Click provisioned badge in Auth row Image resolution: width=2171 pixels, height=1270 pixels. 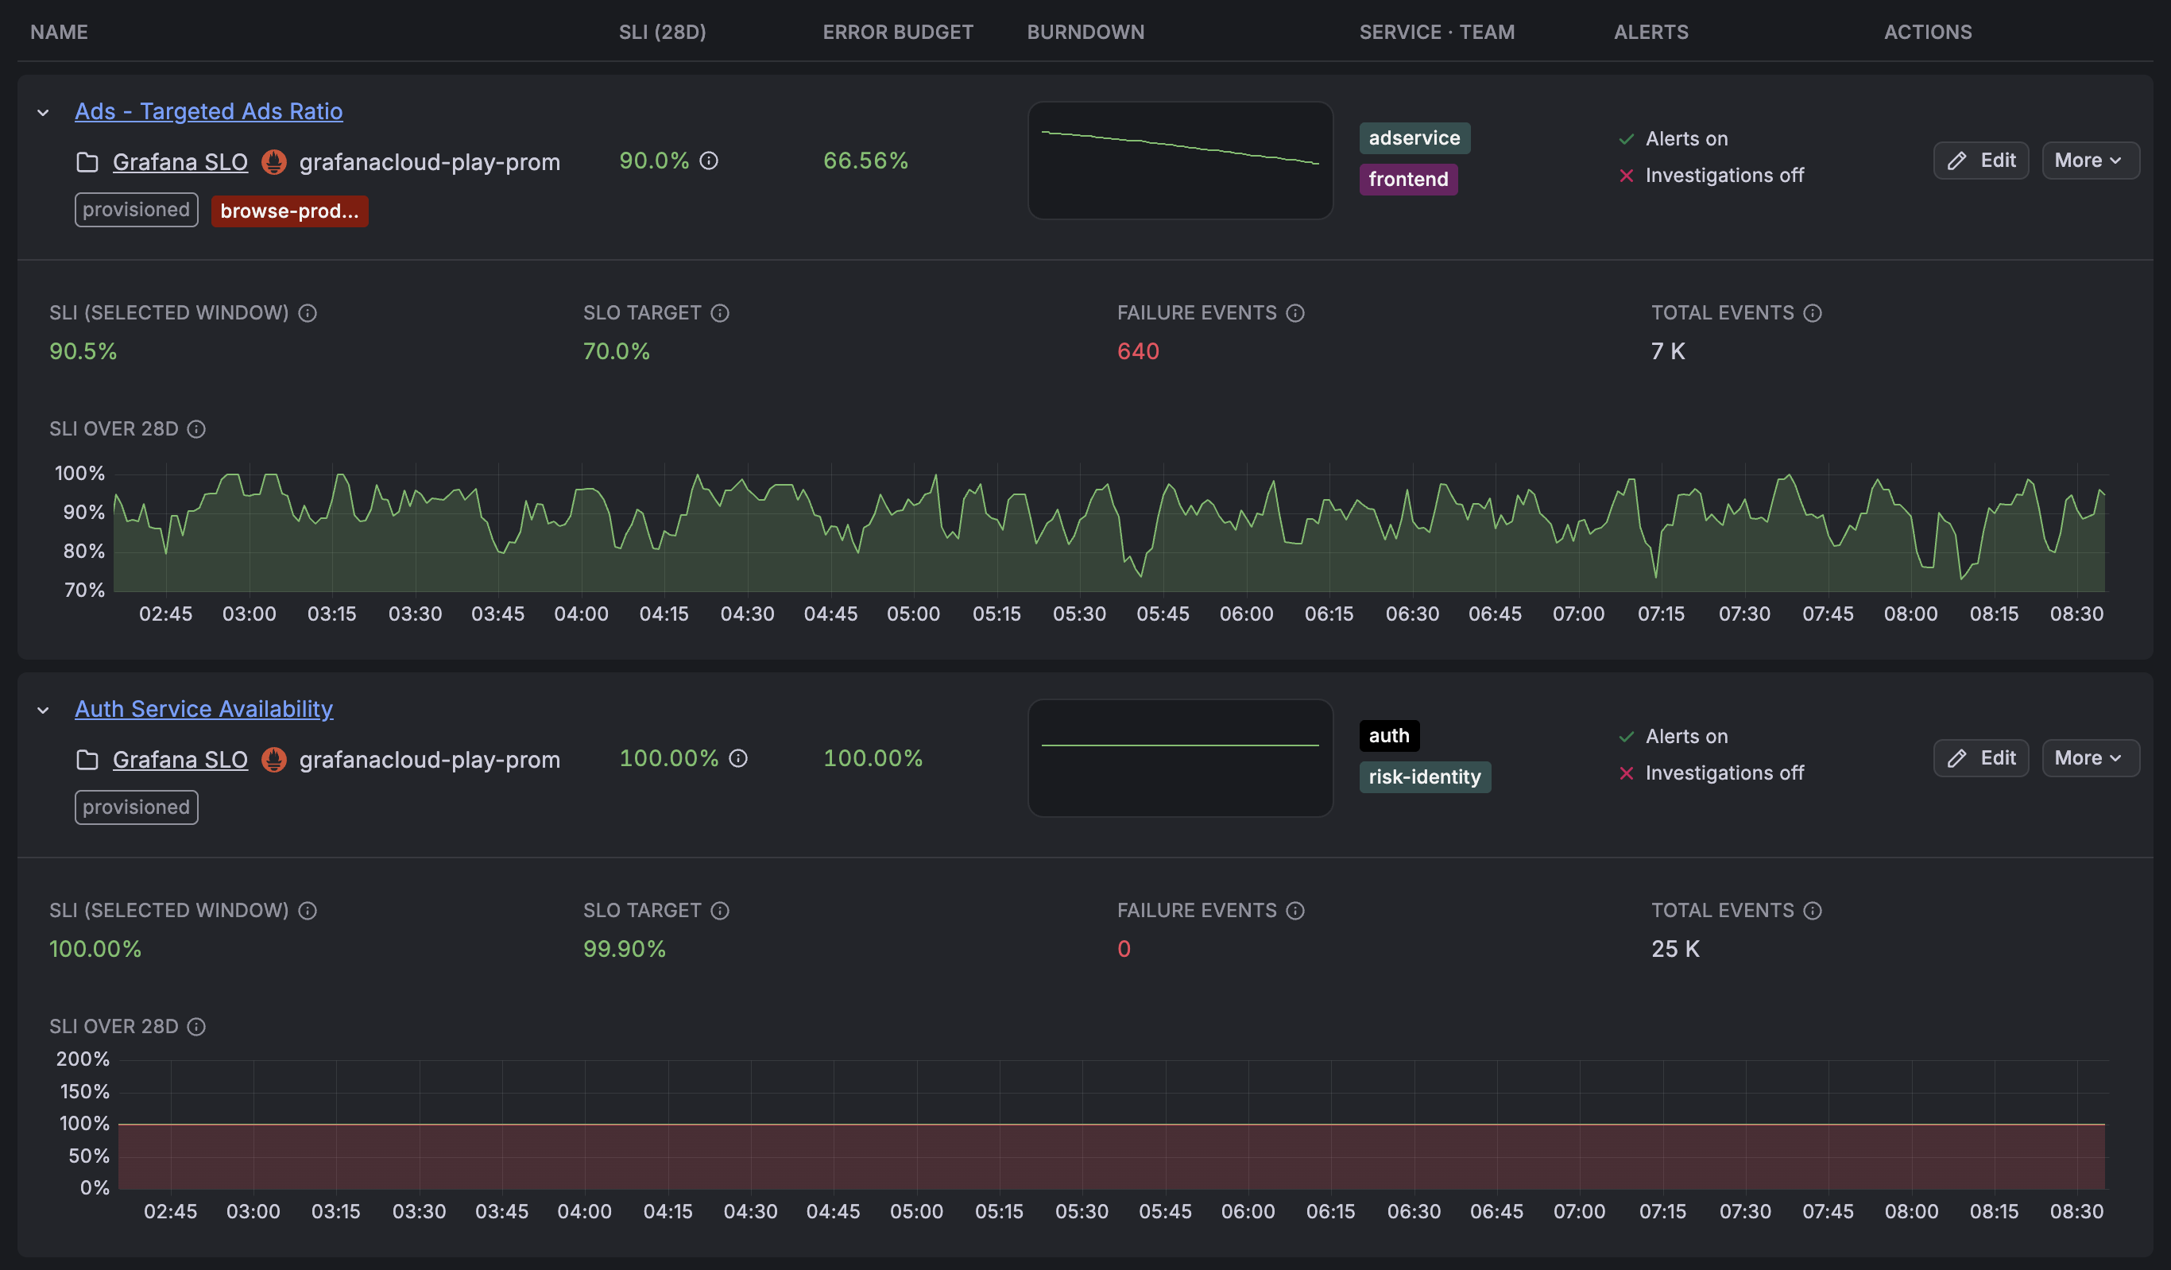[136, 807]
